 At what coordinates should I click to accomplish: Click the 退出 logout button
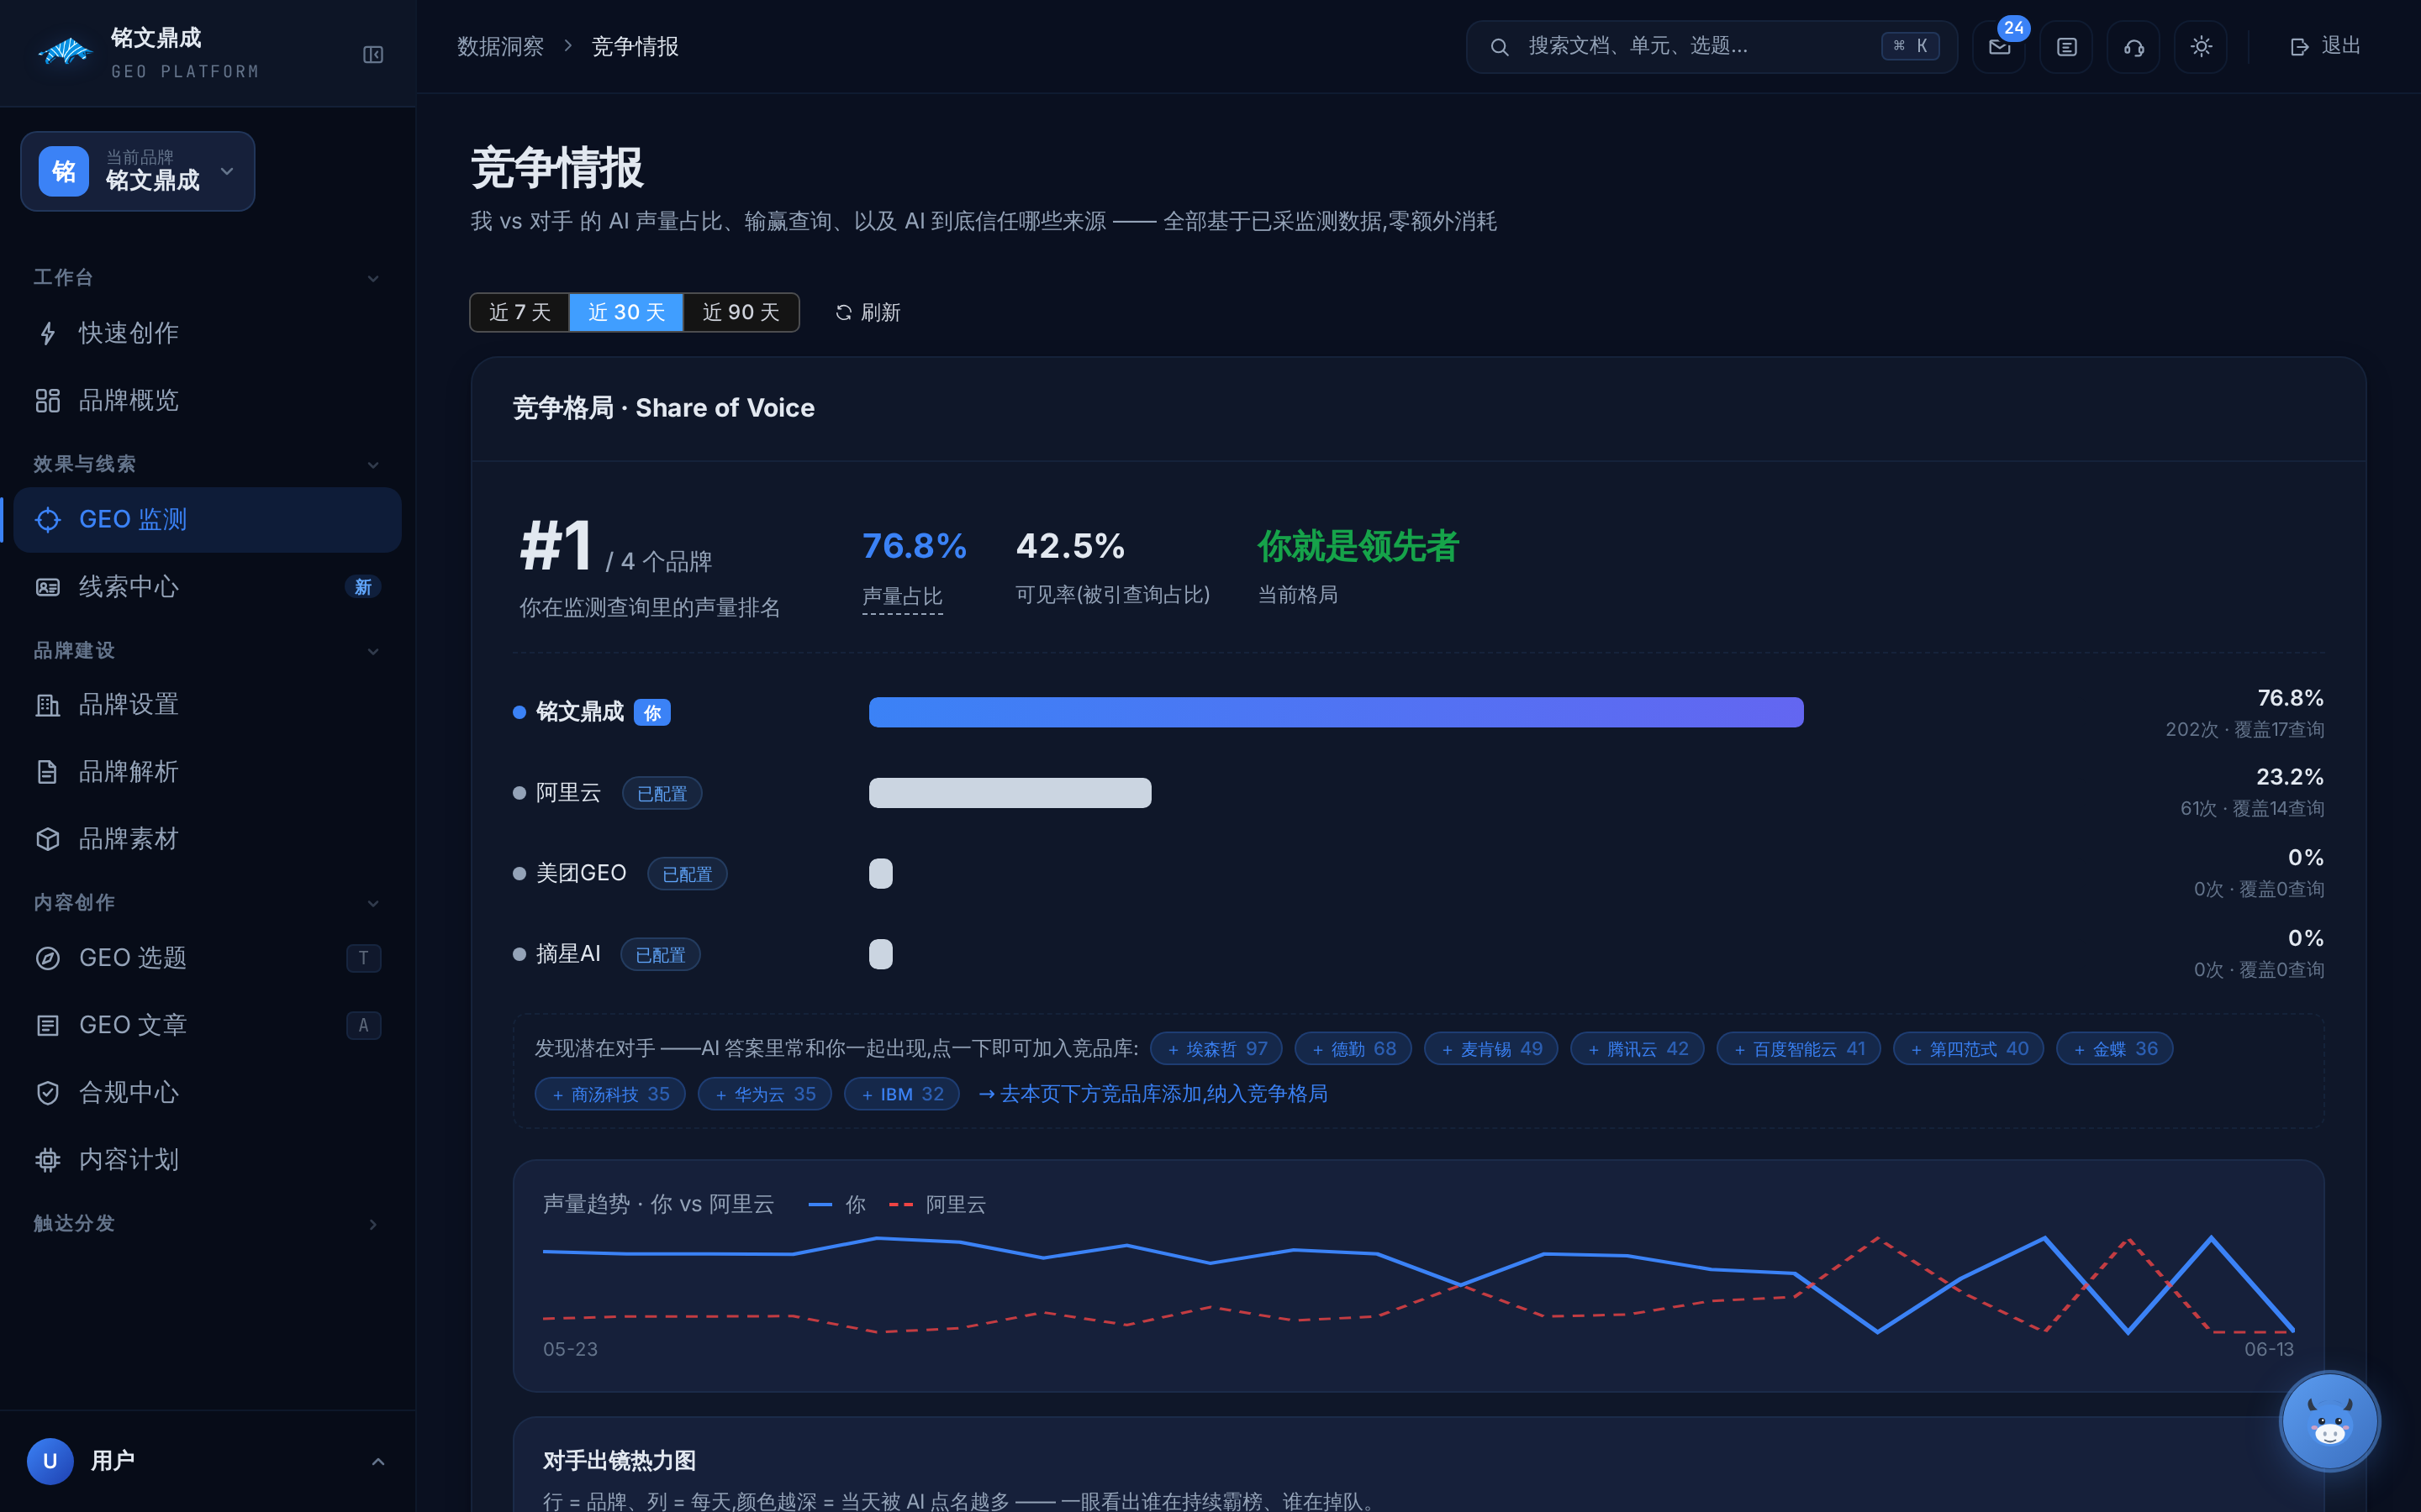(x=2324, y=46)
